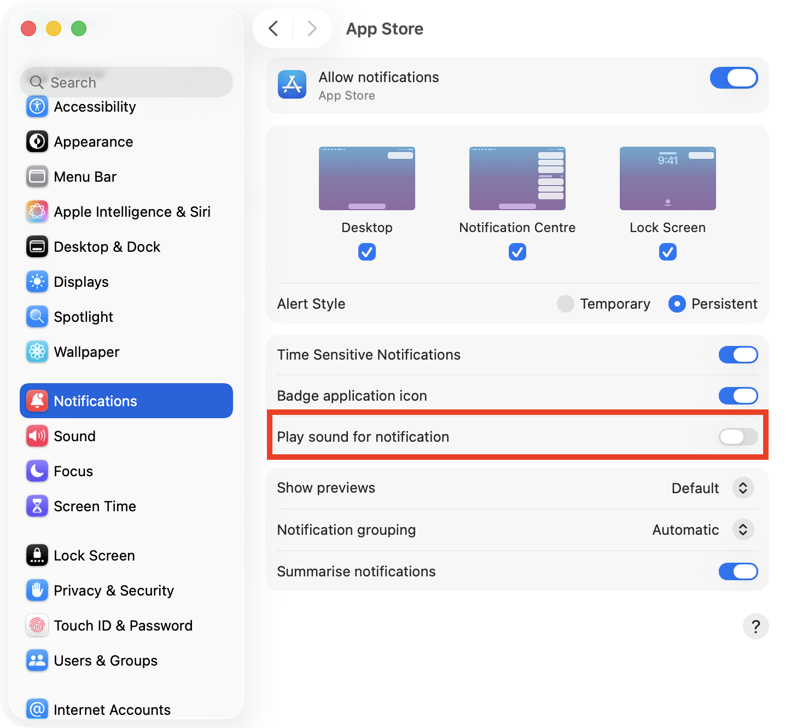Select the Sound settings icon
This screenshot has height=728, width=791.
pos(37,436)
